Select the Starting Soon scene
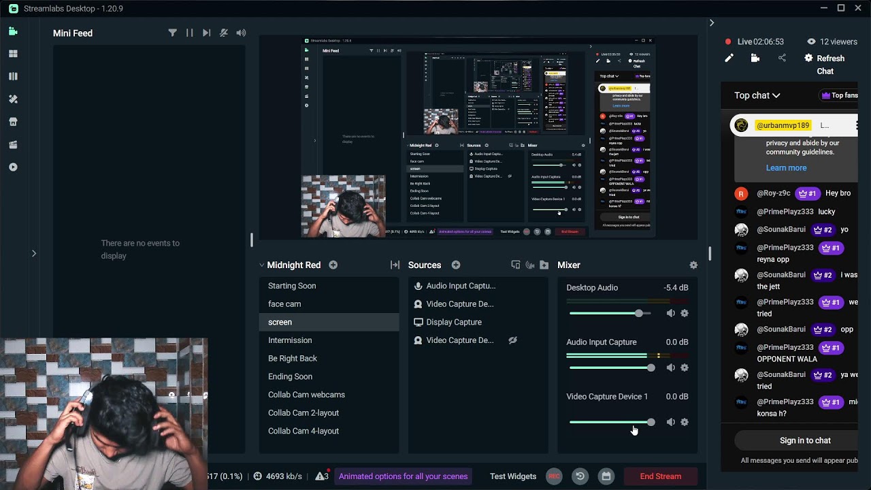 pos(329,286)
